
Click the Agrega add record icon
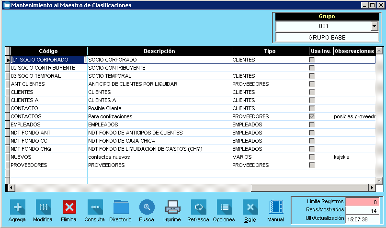pos(17,207)
